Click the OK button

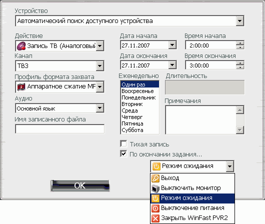[x=80, y=185]
